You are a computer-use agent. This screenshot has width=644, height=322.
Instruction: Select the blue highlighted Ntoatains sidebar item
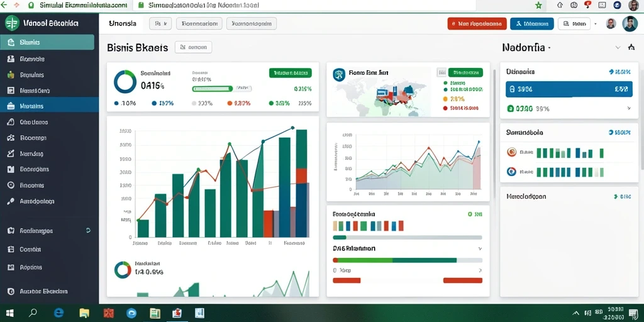click(x=49, y=106)
